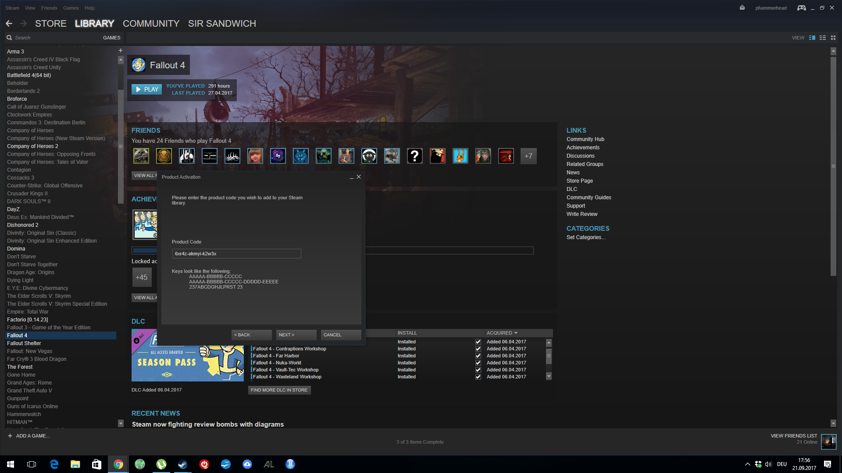Open the blue wolf friend avatar
Screen dimensions: 842x473
(x=300, y=156)
